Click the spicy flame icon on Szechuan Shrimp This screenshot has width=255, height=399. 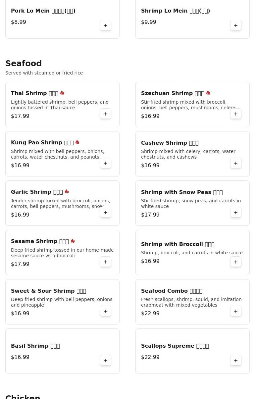pos(208,93)
